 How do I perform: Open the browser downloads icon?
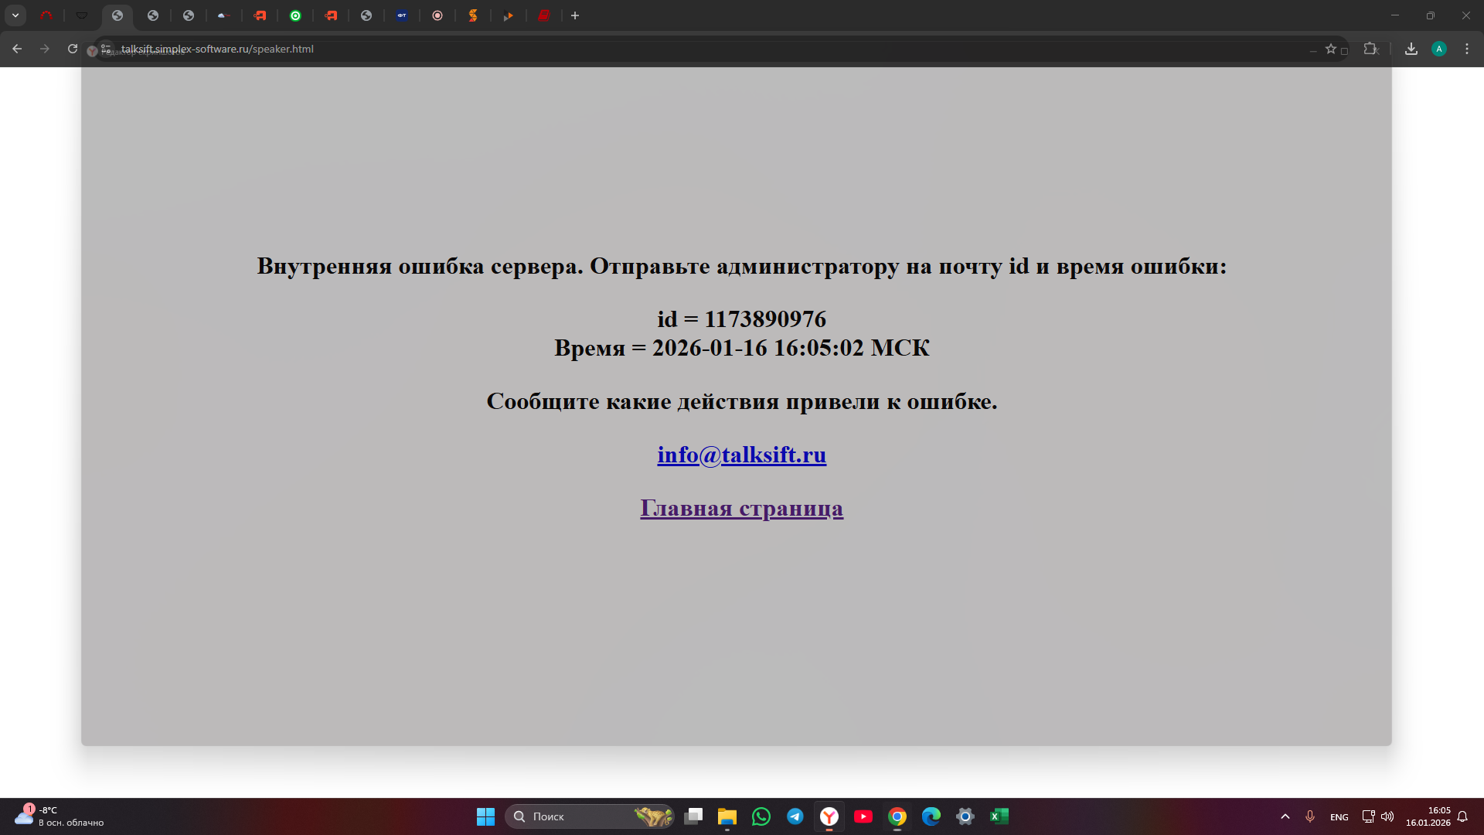(1411, 49)
